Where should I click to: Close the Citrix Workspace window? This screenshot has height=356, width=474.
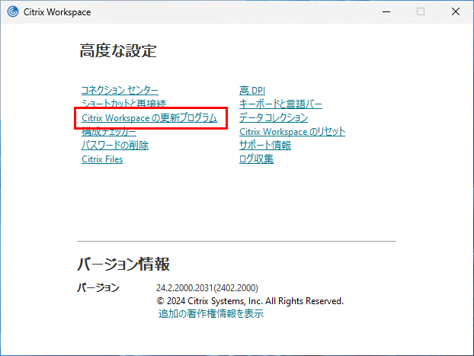pos(455,11)
